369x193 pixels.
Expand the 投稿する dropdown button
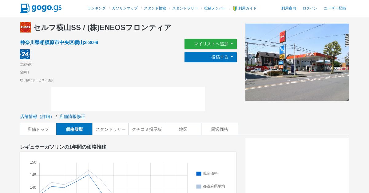pyautogui.click(x=211, y=57)
